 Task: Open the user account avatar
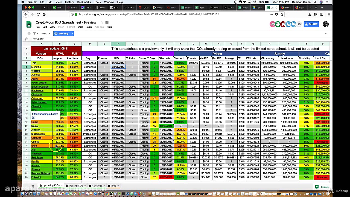[x=325, y=24]
